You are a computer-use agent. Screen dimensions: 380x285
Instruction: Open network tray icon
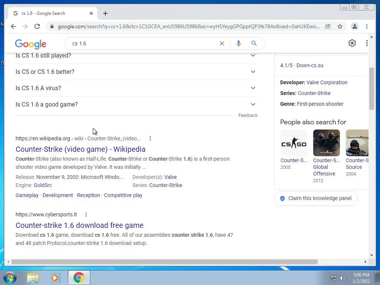tap(334, 278)
